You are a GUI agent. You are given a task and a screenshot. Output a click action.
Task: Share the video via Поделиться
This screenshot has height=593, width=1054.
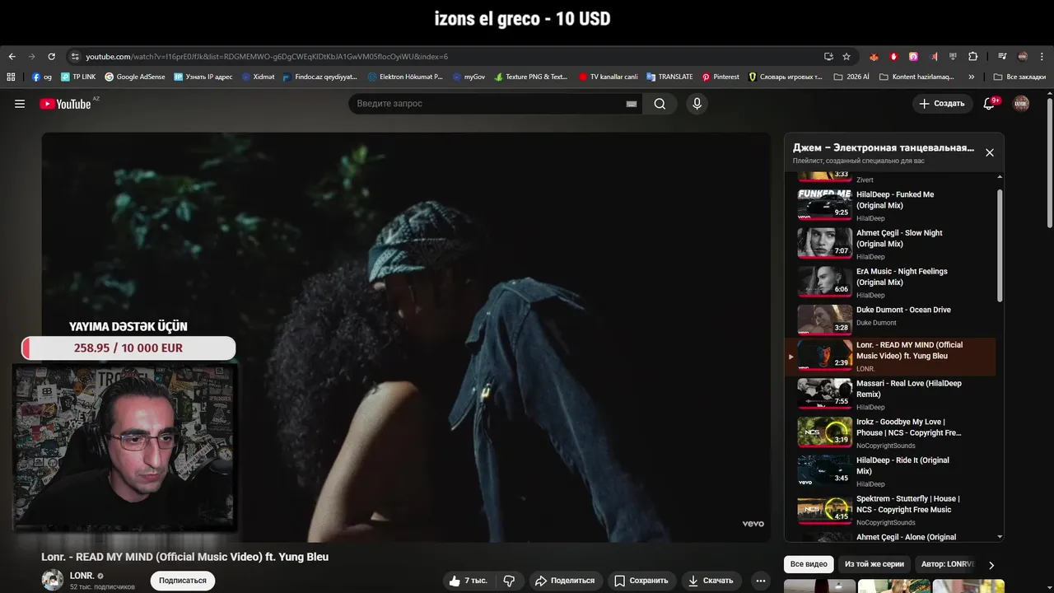(x=565, y=581)
